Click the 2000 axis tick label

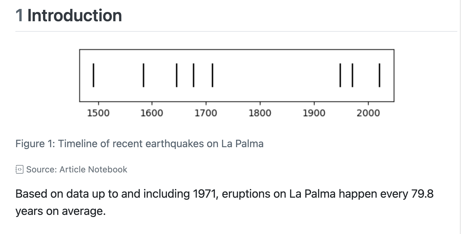(x=368, y=113)
